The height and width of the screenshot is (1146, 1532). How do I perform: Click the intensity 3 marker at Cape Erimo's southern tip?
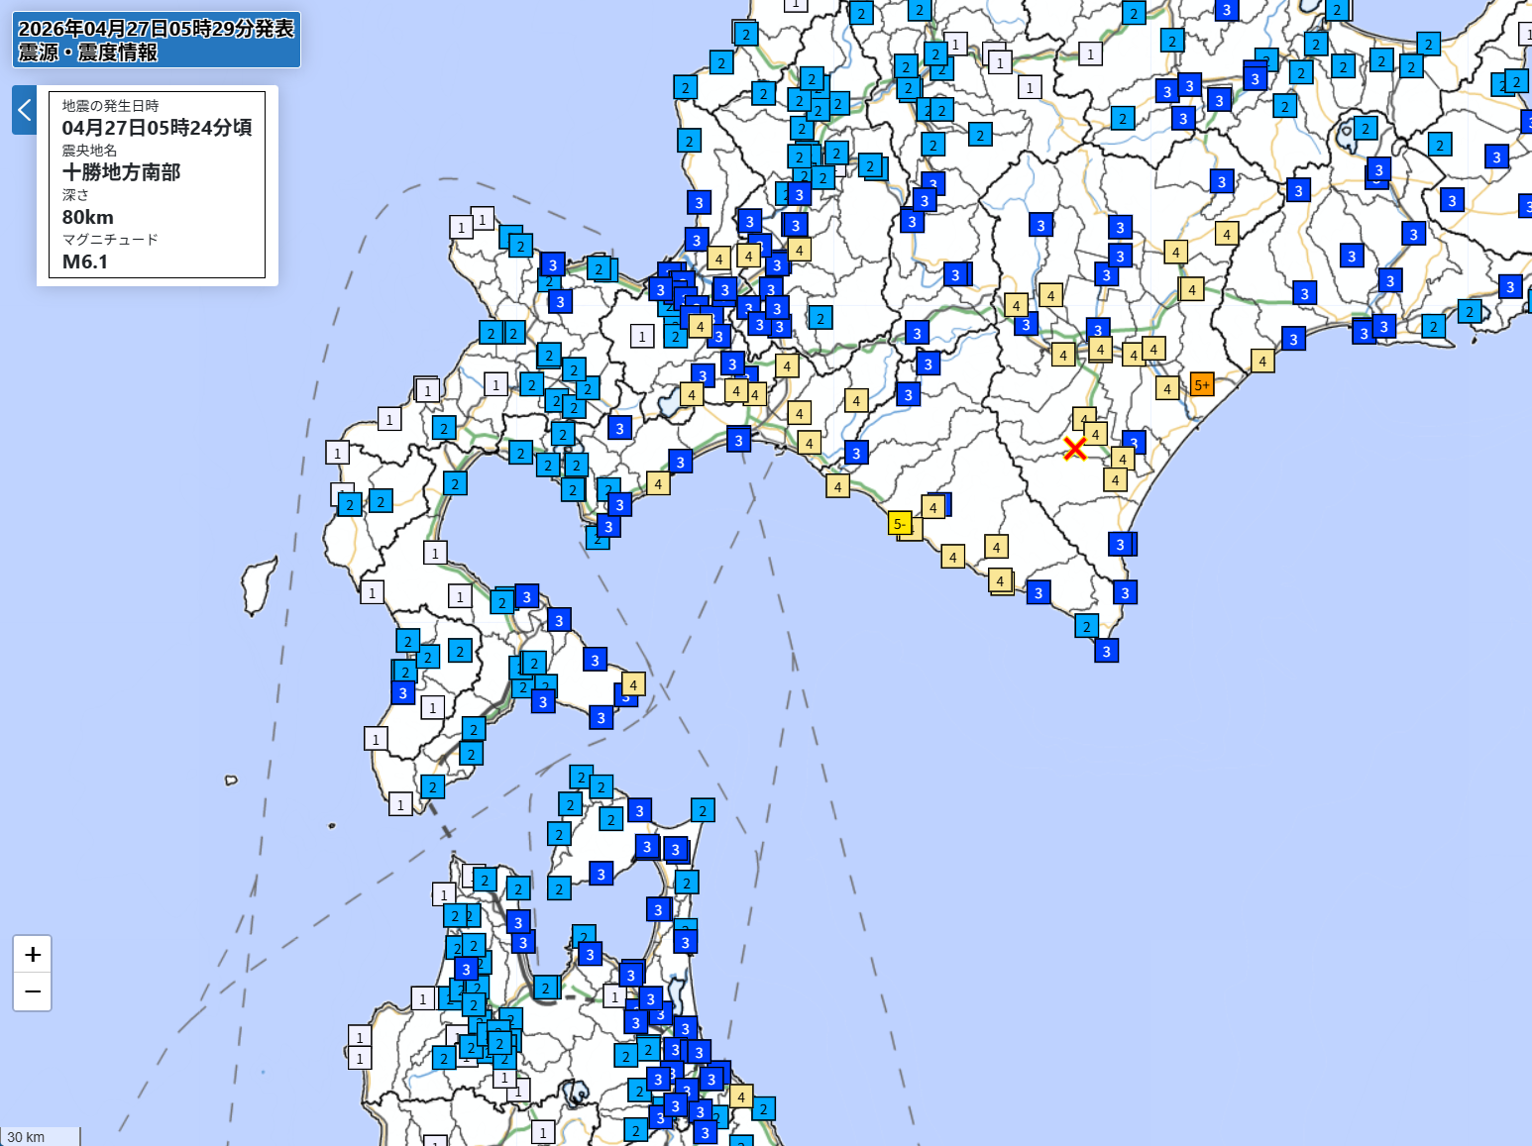coord(1107,651)
